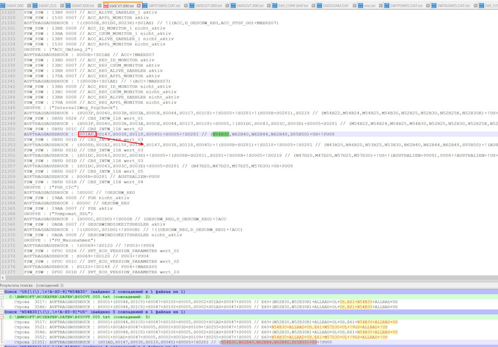498x347 pixels.
Task: Click GRUPPE "PU_Massnahmen" line
Action: coord(59,240)
